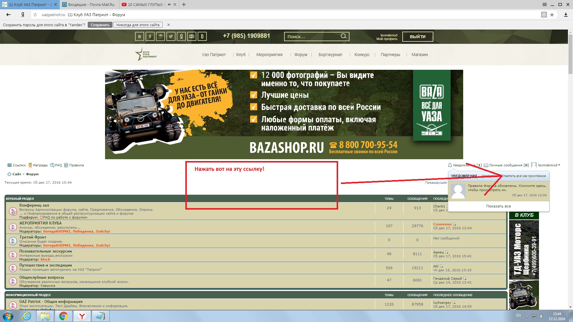Open the Ссылки quick links menu
Screen dimensions: 573x322
[16, 165]
